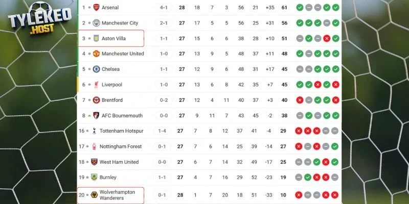409x204 pixels.
Task: Click the Aston Villa crest icon
Action: coord(95,38)
